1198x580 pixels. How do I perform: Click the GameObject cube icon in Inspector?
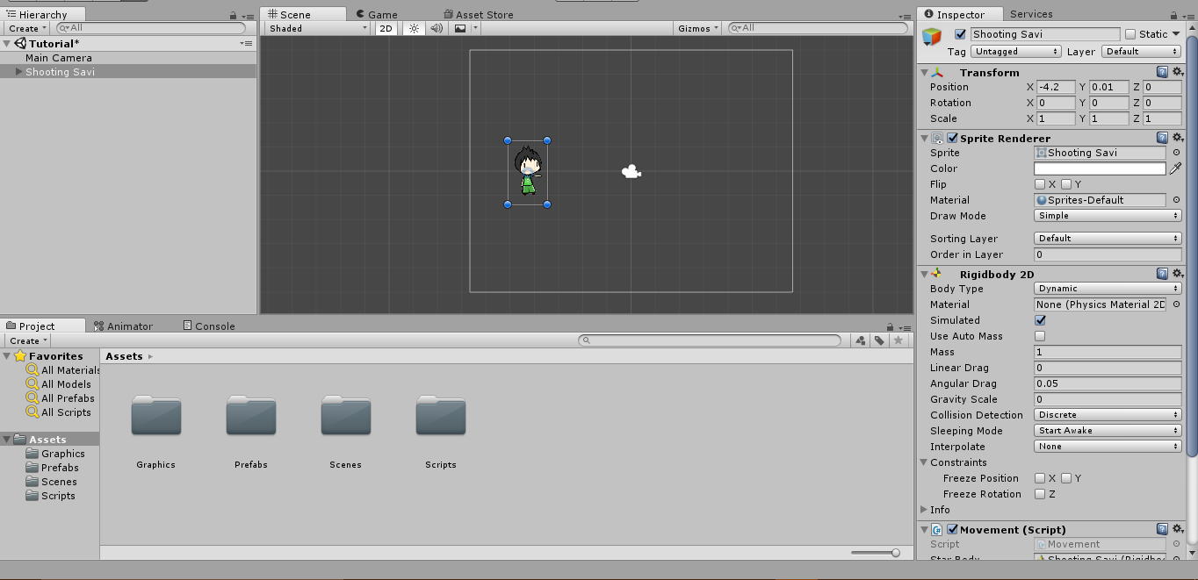(x=932, y=37)
